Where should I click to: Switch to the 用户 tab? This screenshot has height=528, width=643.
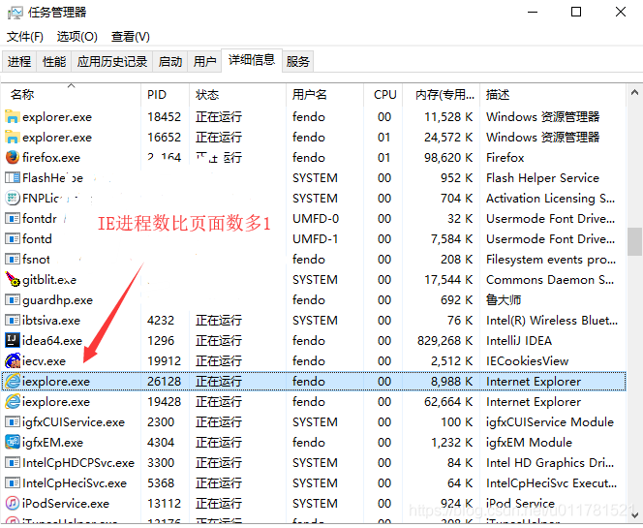(x=204, y=62)
